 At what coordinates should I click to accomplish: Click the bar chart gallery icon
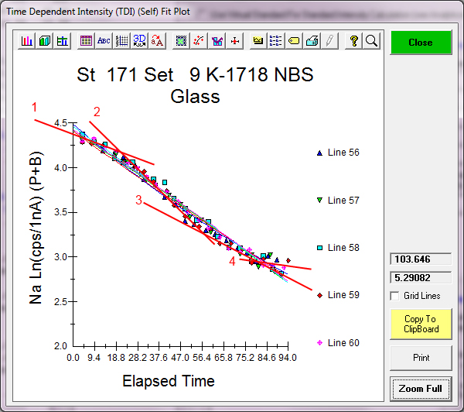(27, 41)
